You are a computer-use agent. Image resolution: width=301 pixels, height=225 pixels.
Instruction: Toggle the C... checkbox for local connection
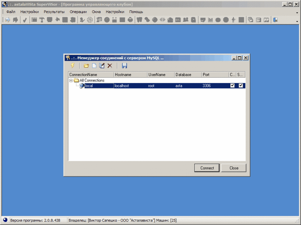[232, 86]
